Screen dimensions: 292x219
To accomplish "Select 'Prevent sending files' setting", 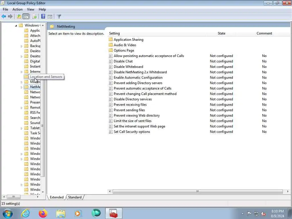I will click(x=129, y=110).
